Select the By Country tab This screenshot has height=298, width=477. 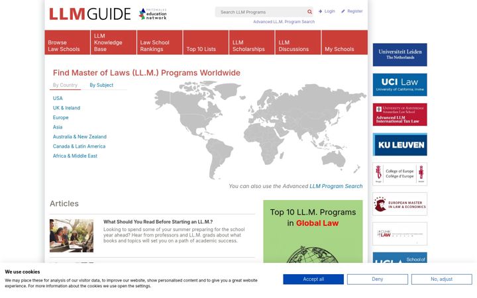pyautogui.click(x=65, y=85)
